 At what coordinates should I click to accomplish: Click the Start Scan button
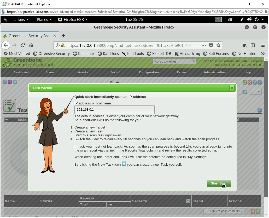(219, 183)
